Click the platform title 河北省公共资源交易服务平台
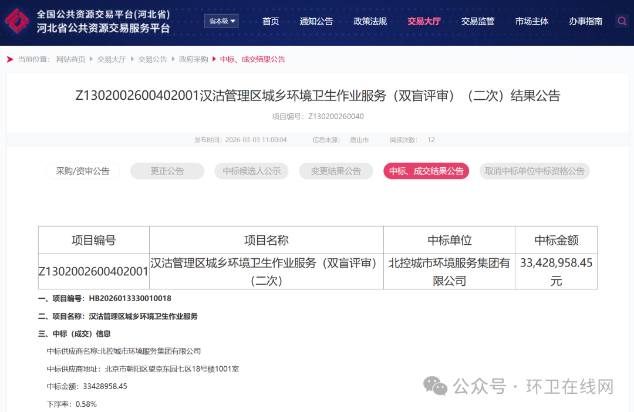The width and height of the screenshot is (634, 412). click(x=103, y=28)
